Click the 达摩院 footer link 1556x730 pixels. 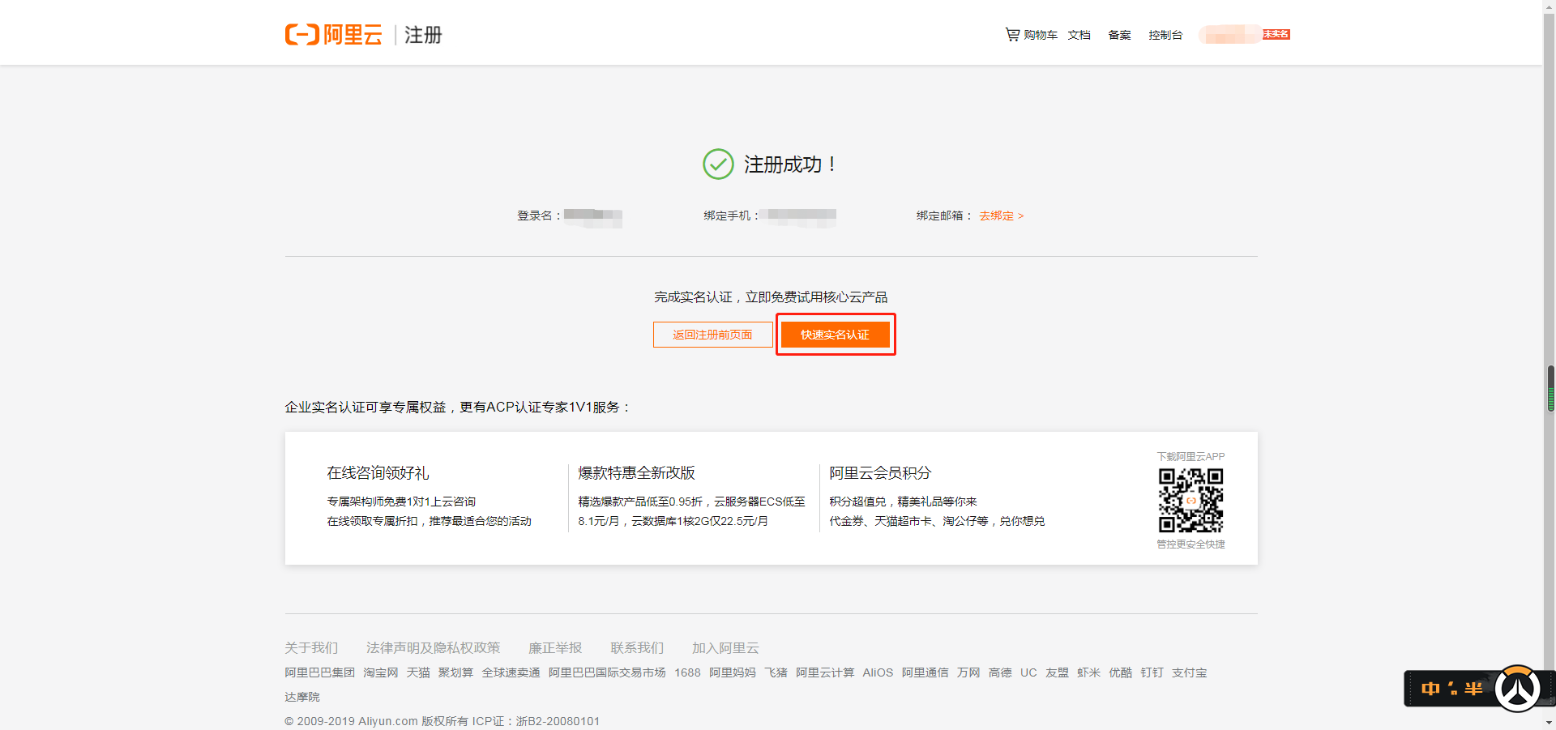pyautogui.click(x=302, y=697)
